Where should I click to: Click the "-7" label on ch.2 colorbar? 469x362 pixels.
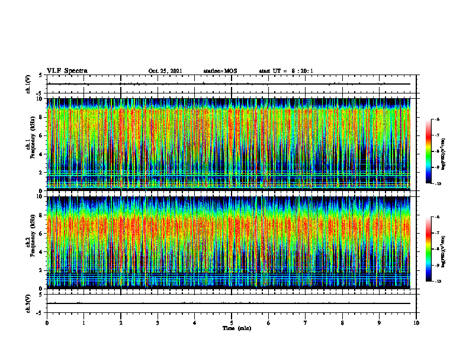(438, 233)
